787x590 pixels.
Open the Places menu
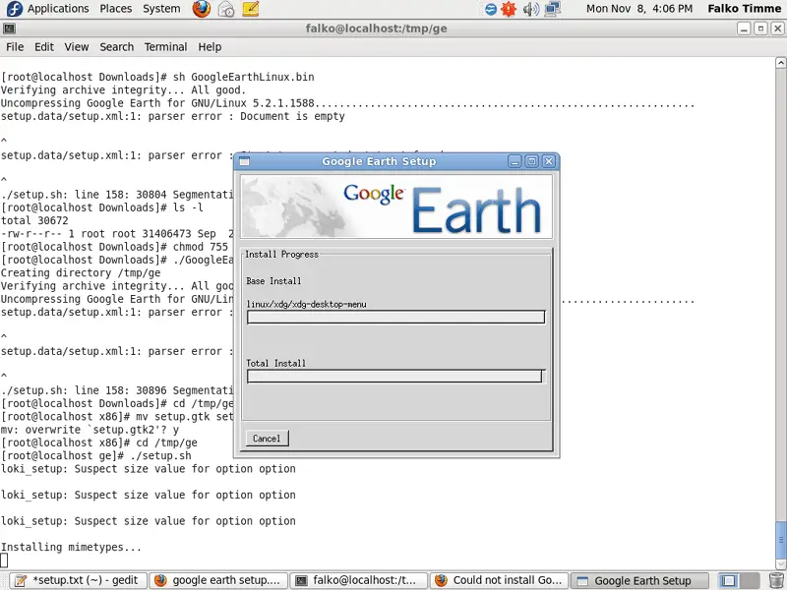(115, 9)
